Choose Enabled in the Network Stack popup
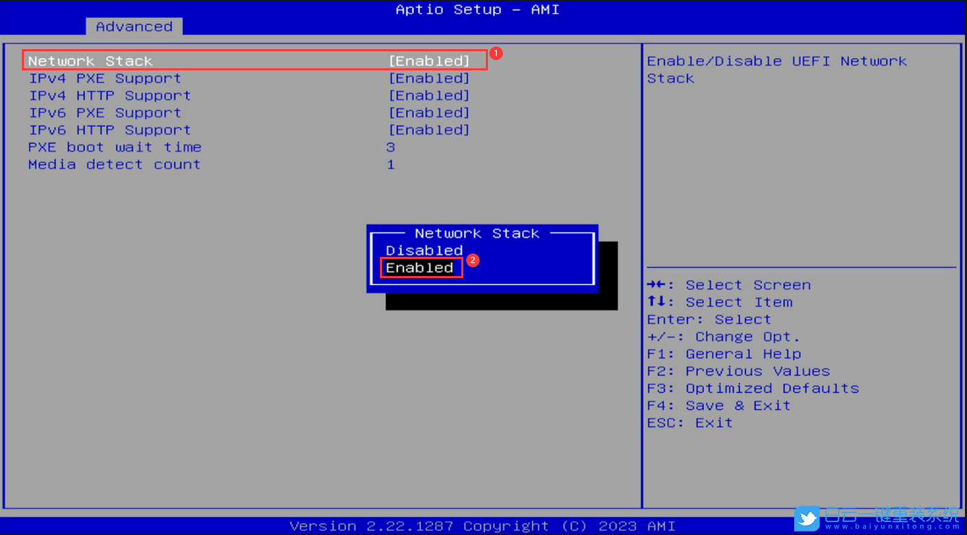Viewport: 967px width, 535px height. pyautogui.click(x=419, y=268)
